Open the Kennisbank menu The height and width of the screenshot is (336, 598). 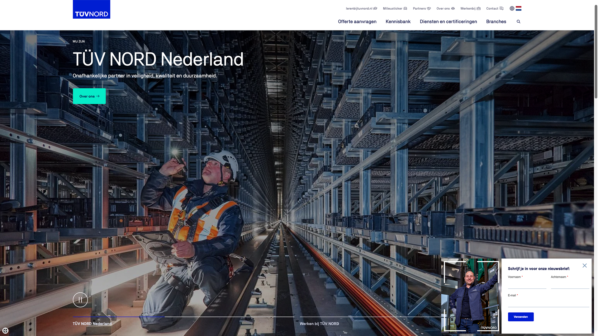tap(398, 21)
